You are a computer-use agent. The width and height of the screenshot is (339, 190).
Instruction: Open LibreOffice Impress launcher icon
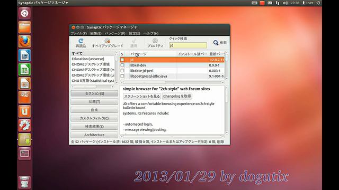pyautogui.click(x=24, y=83)
